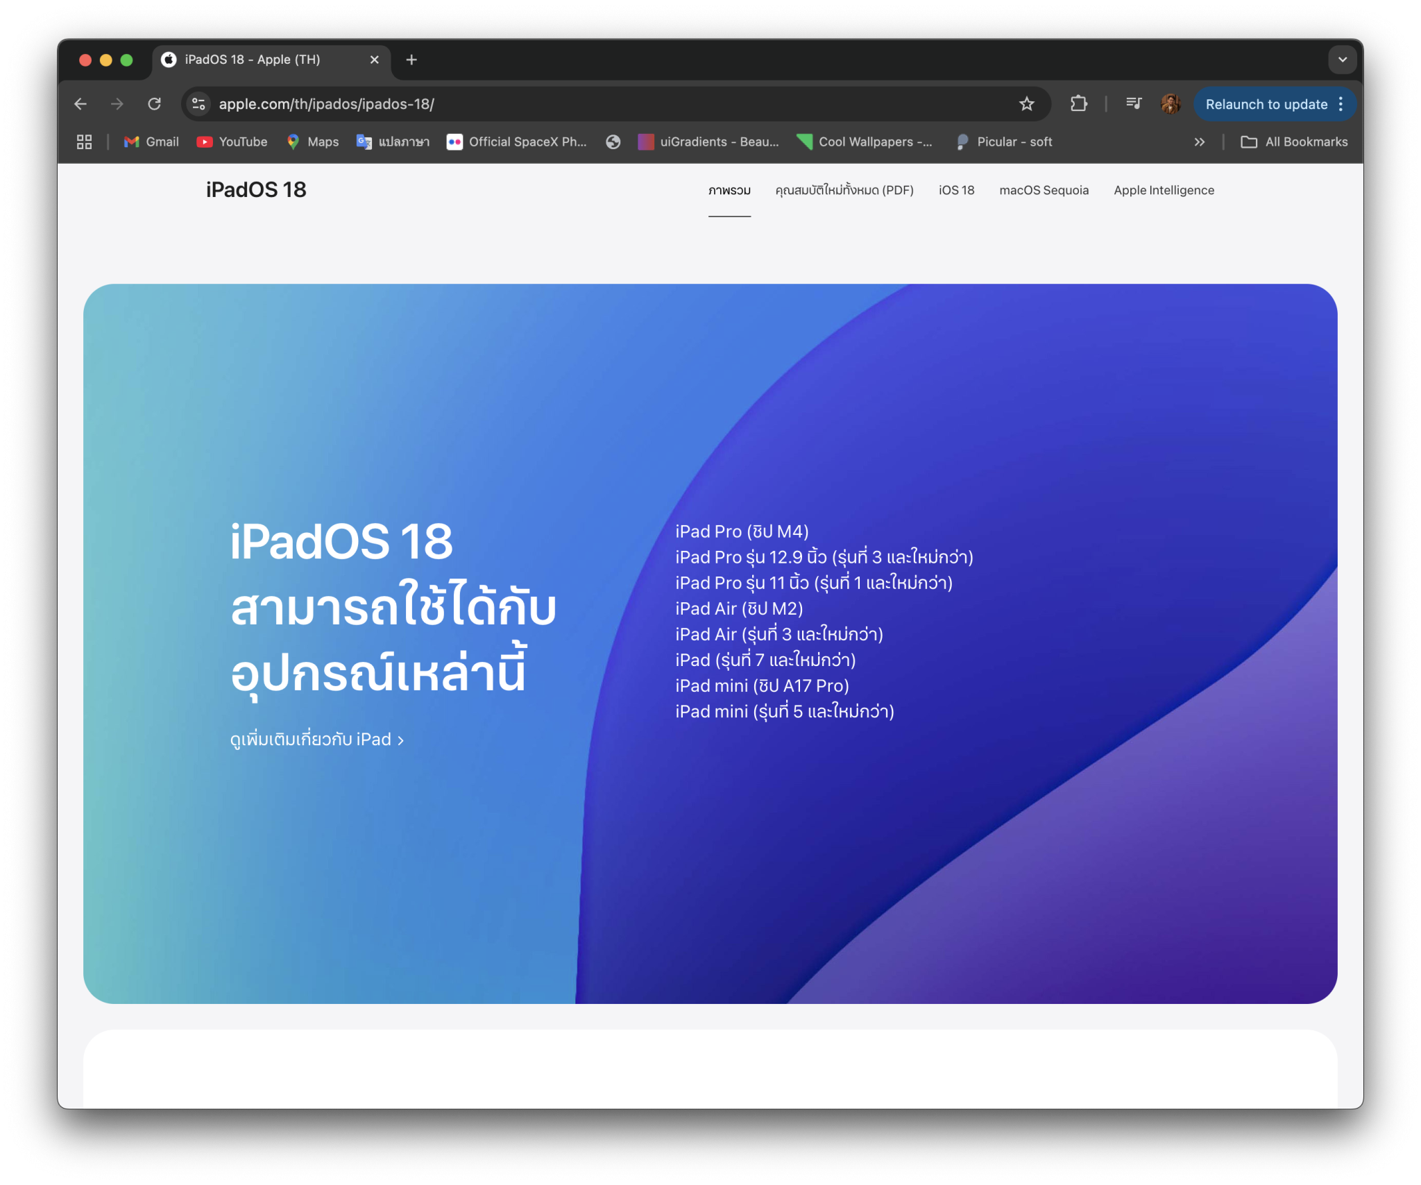The width and height of the screenshot is (1421, 1185).
Task: Click the text iPad (รุ่นที่ 7 และใหม่กว่า)
Action: click(765, 660)
